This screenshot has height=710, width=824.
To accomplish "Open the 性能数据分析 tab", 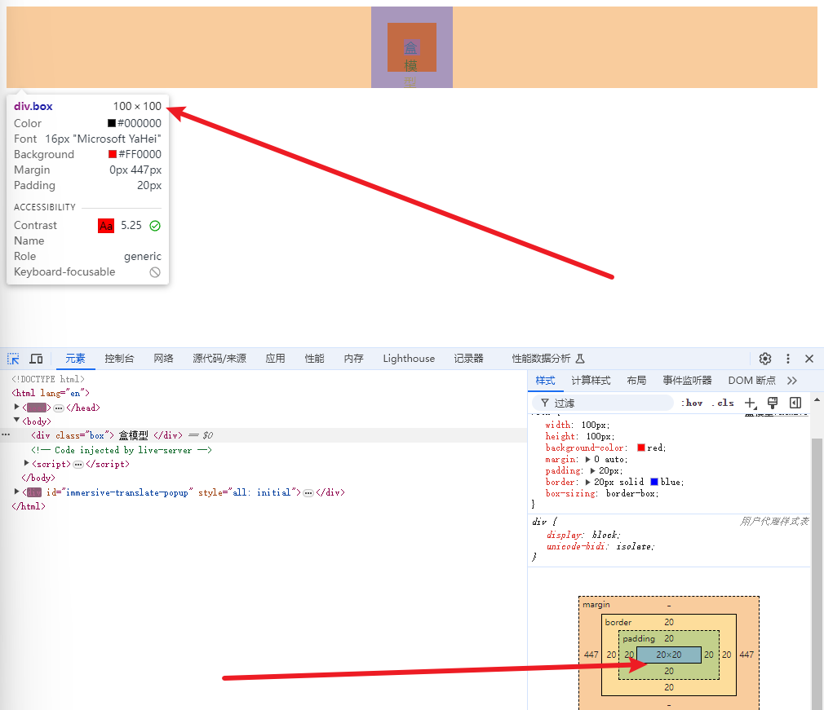I will point(541,359).
